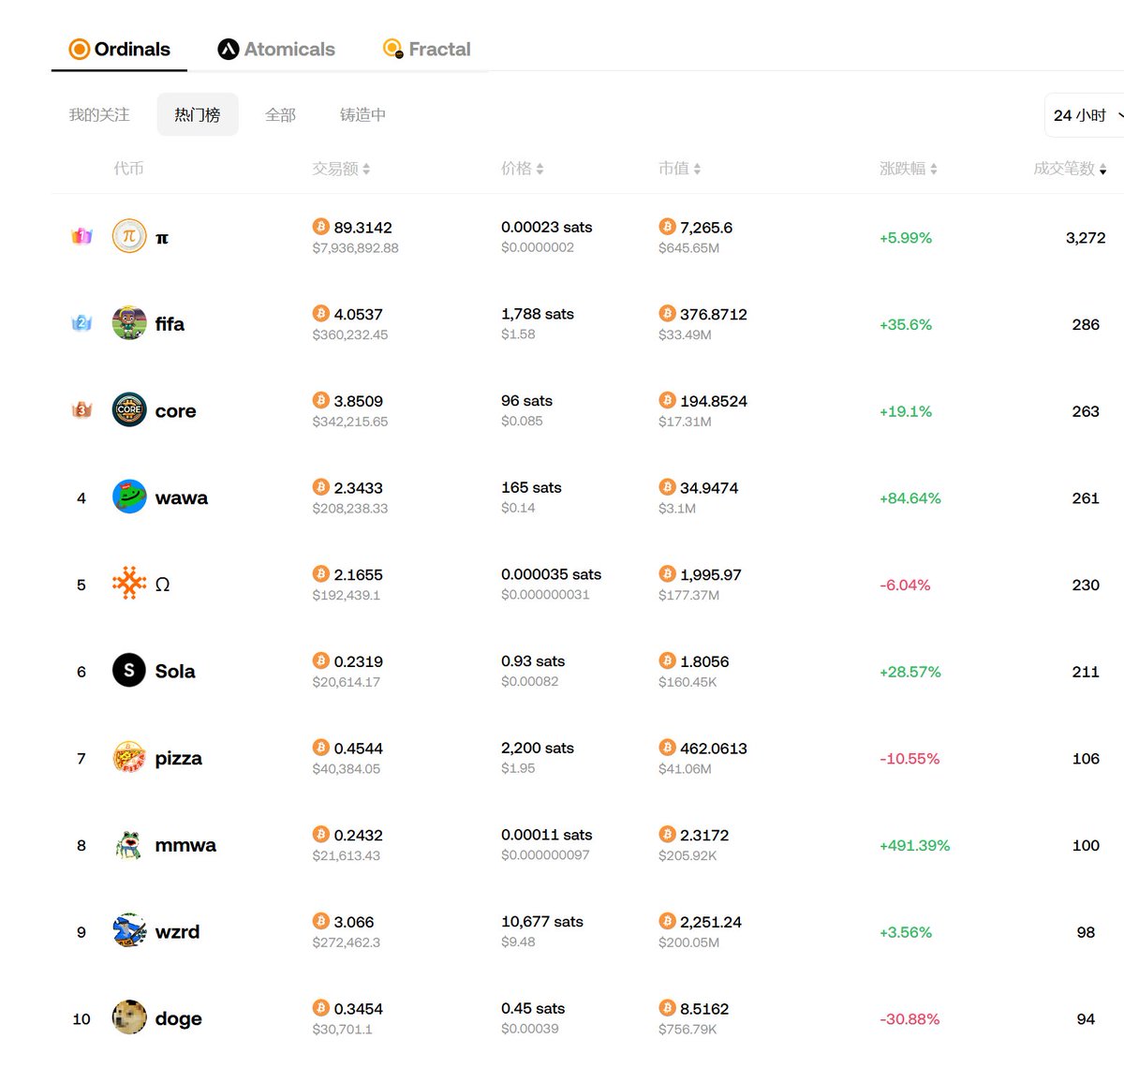This screenshot has height=1083, width=1124.
Task: Click the π token logo icon
Action: pyautogui.click(x=129, y=236)
